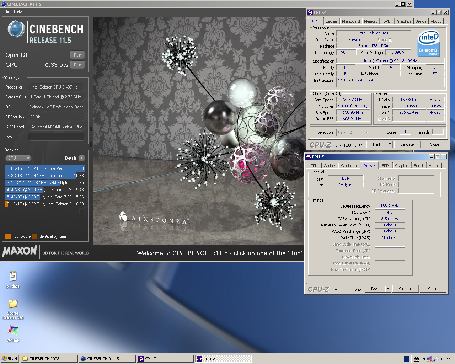The image size is (455, 364).
Task: Click the system clock showing 03:59
Action: pos(446,359)
